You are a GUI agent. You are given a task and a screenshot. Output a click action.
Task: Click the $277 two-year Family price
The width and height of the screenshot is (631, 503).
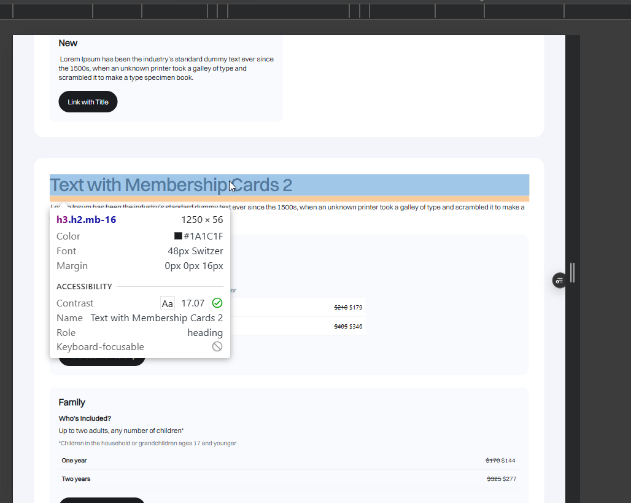coord(509,479)
